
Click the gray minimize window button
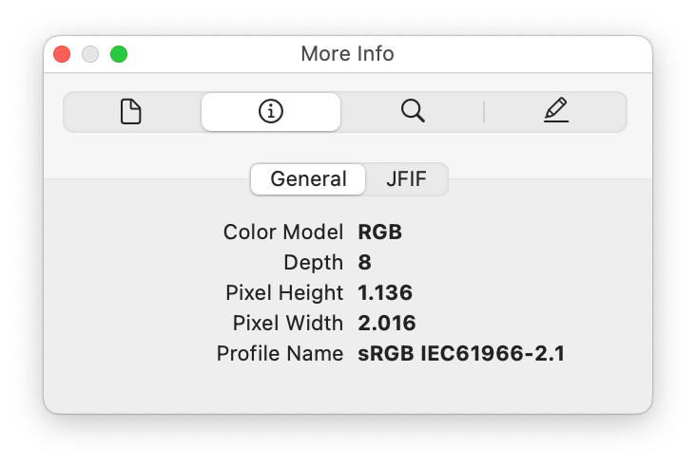click(x=90, y=54)
